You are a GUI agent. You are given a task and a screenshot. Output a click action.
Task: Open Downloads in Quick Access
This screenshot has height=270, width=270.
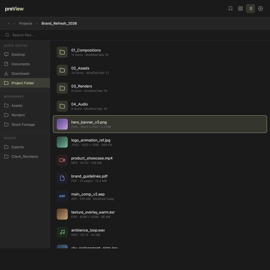coord(25,73)
